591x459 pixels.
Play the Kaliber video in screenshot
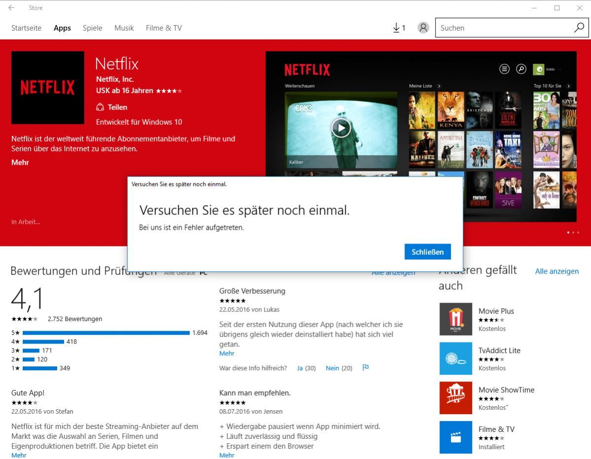(341, 128)
